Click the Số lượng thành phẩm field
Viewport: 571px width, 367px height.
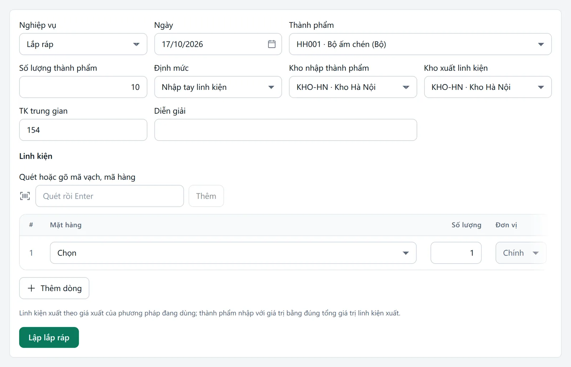coord(83,87)
